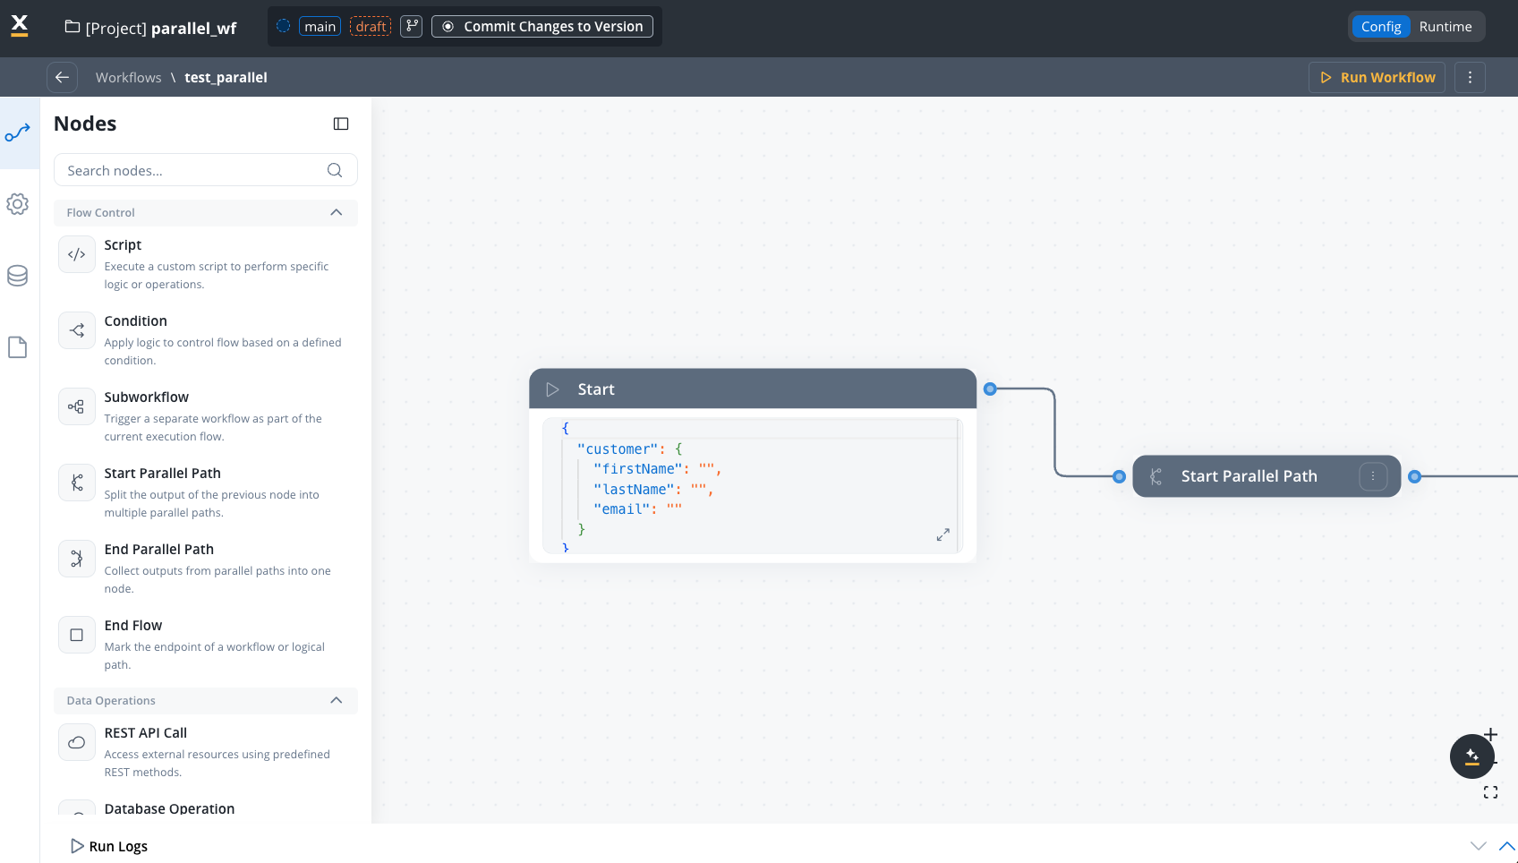This screenshot has width=1518, height=863.
Task: Open the workflow more options menu
Action: (1470, 78)
